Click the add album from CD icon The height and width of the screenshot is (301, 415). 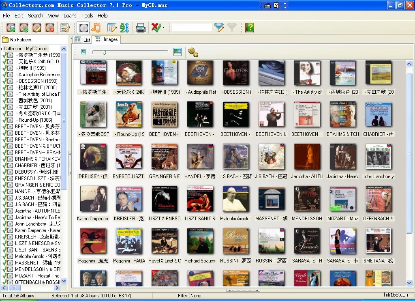tap(11, 28)
